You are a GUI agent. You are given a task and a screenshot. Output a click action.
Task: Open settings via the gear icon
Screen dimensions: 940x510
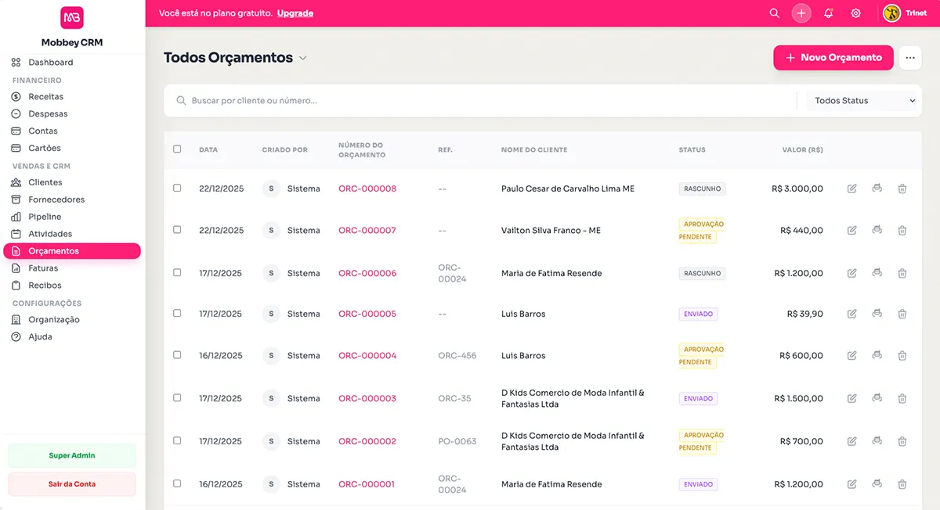855,13
